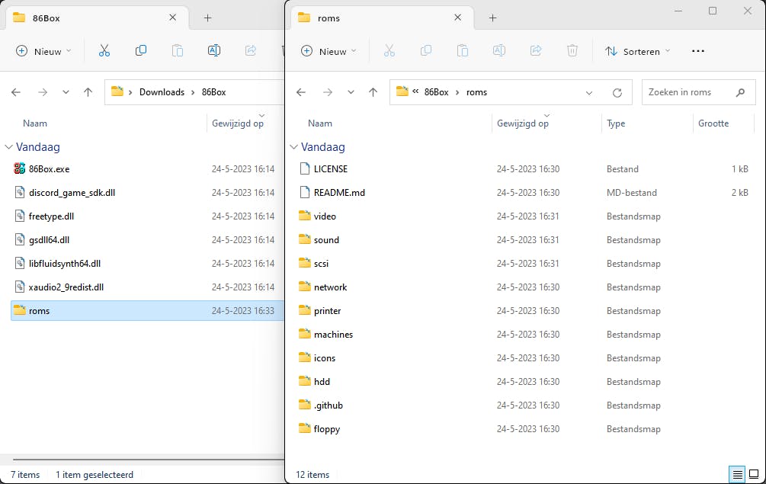Switch to large icons view in the roms status bar
This screenshot has height=484, width=766.
754,474
